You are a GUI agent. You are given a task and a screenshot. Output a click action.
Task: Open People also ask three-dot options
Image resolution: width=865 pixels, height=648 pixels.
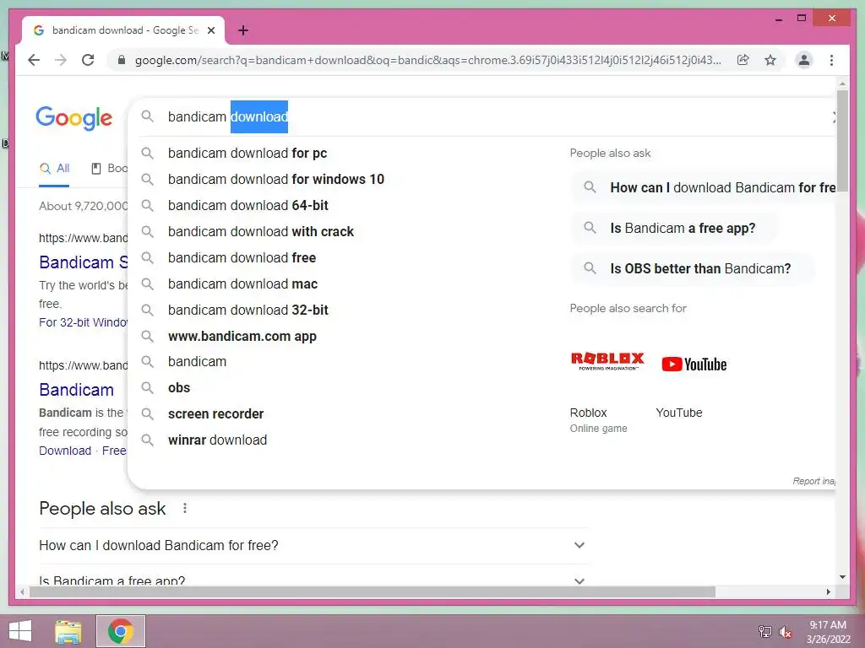pyautogui.click(x=185, y=508)
